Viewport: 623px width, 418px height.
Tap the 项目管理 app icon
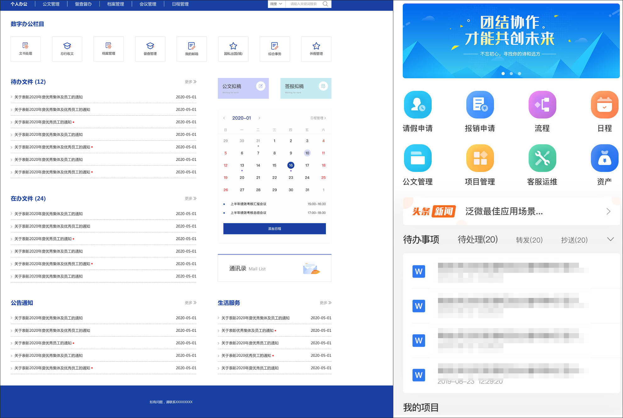(x=480, y=158)
